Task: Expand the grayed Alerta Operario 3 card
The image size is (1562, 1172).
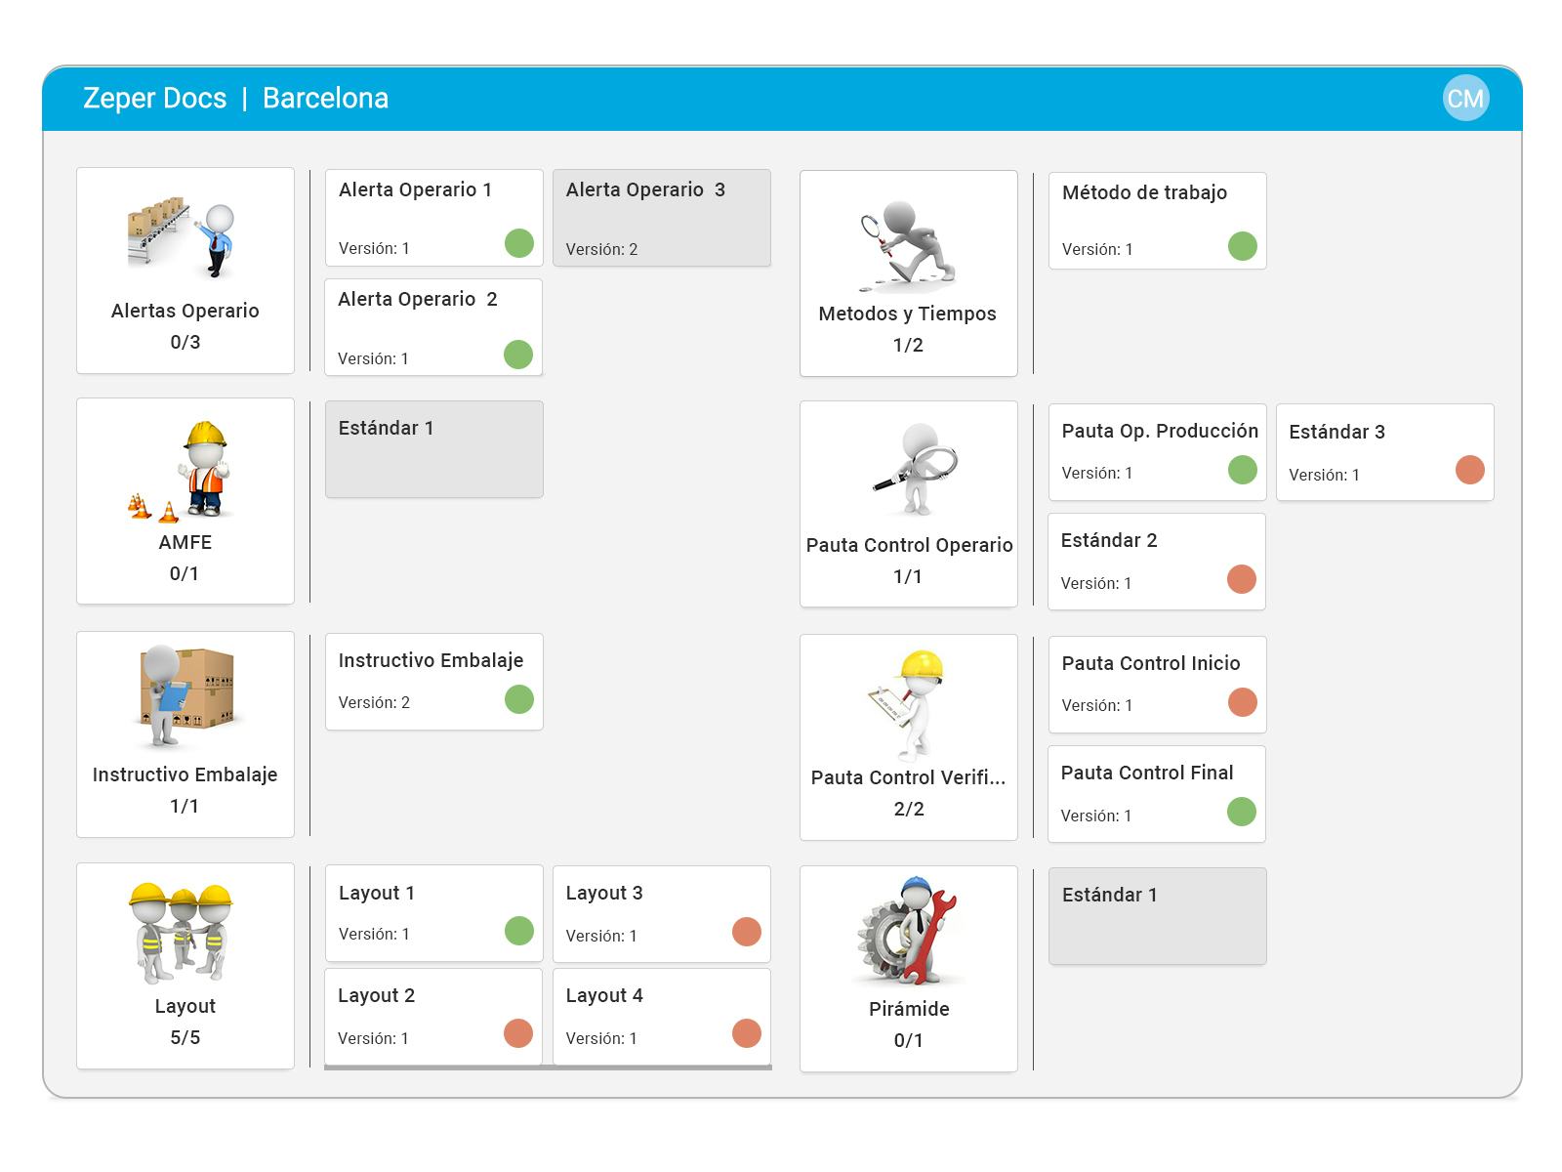Action: (662, 217)
